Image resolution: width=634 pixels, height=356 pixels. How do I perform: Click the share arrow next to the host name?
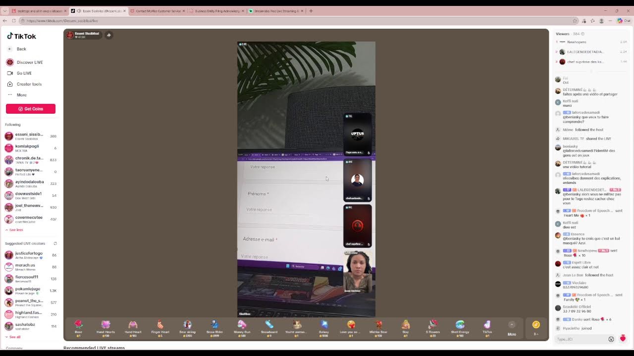(x=109, y=35)
